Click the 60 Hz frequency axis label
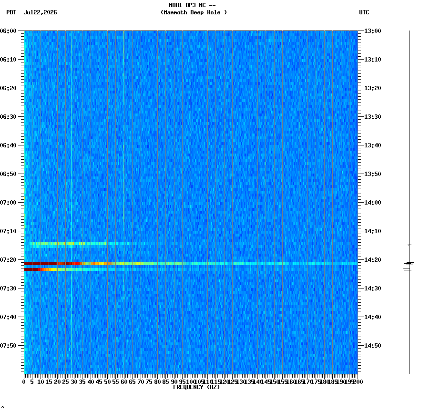This screenshot has height=412, width=430. (124, 382)
